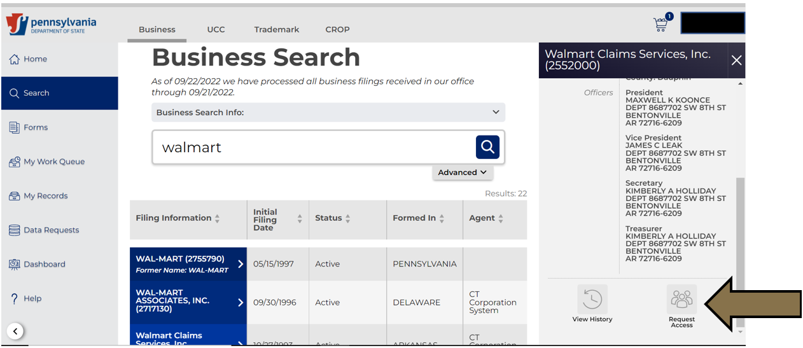Collapse the left sidebar with arrow button

[16, 331]
